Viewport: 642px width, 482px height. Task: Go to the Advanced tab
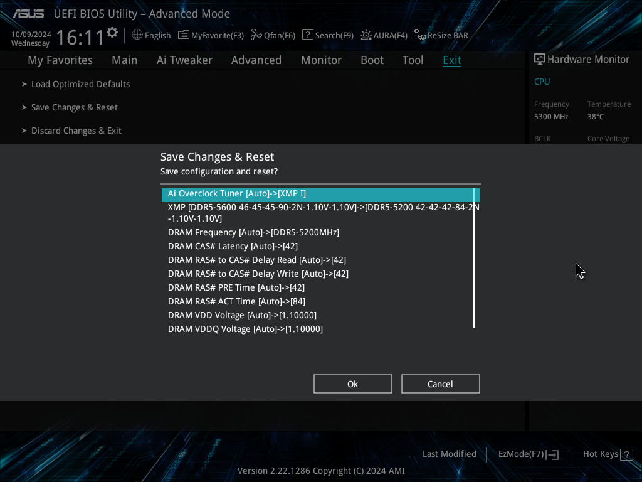(x=256, y=60)
